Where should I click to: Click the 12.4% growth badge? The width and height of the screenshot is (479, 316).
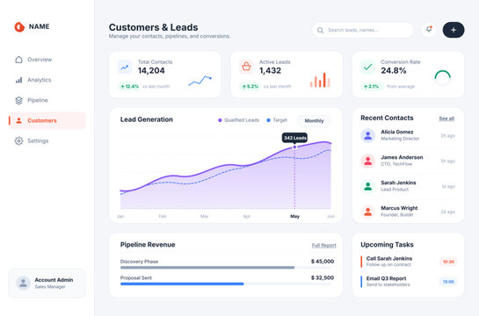pyautogui.click(x=129, y=86)
